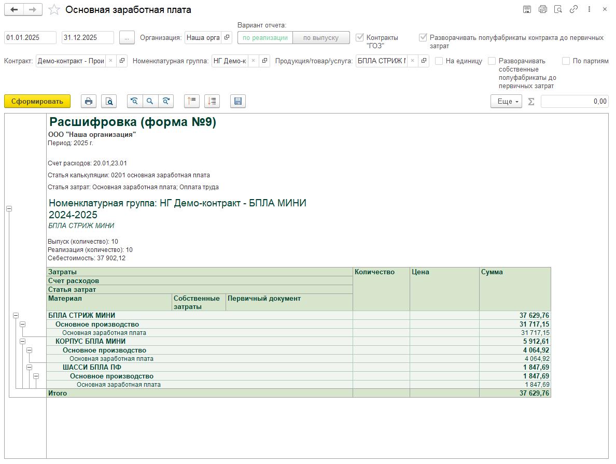The height and width of the screenshot is (464, 616).
Task: Add report to favorites with star icon
Action: pos(54,9)
